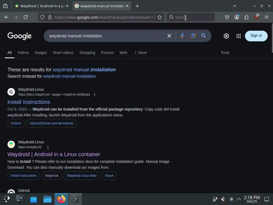Screen dimensions: 273x205
Task: Click the muted volume tray icon
Action: (223, 199)
